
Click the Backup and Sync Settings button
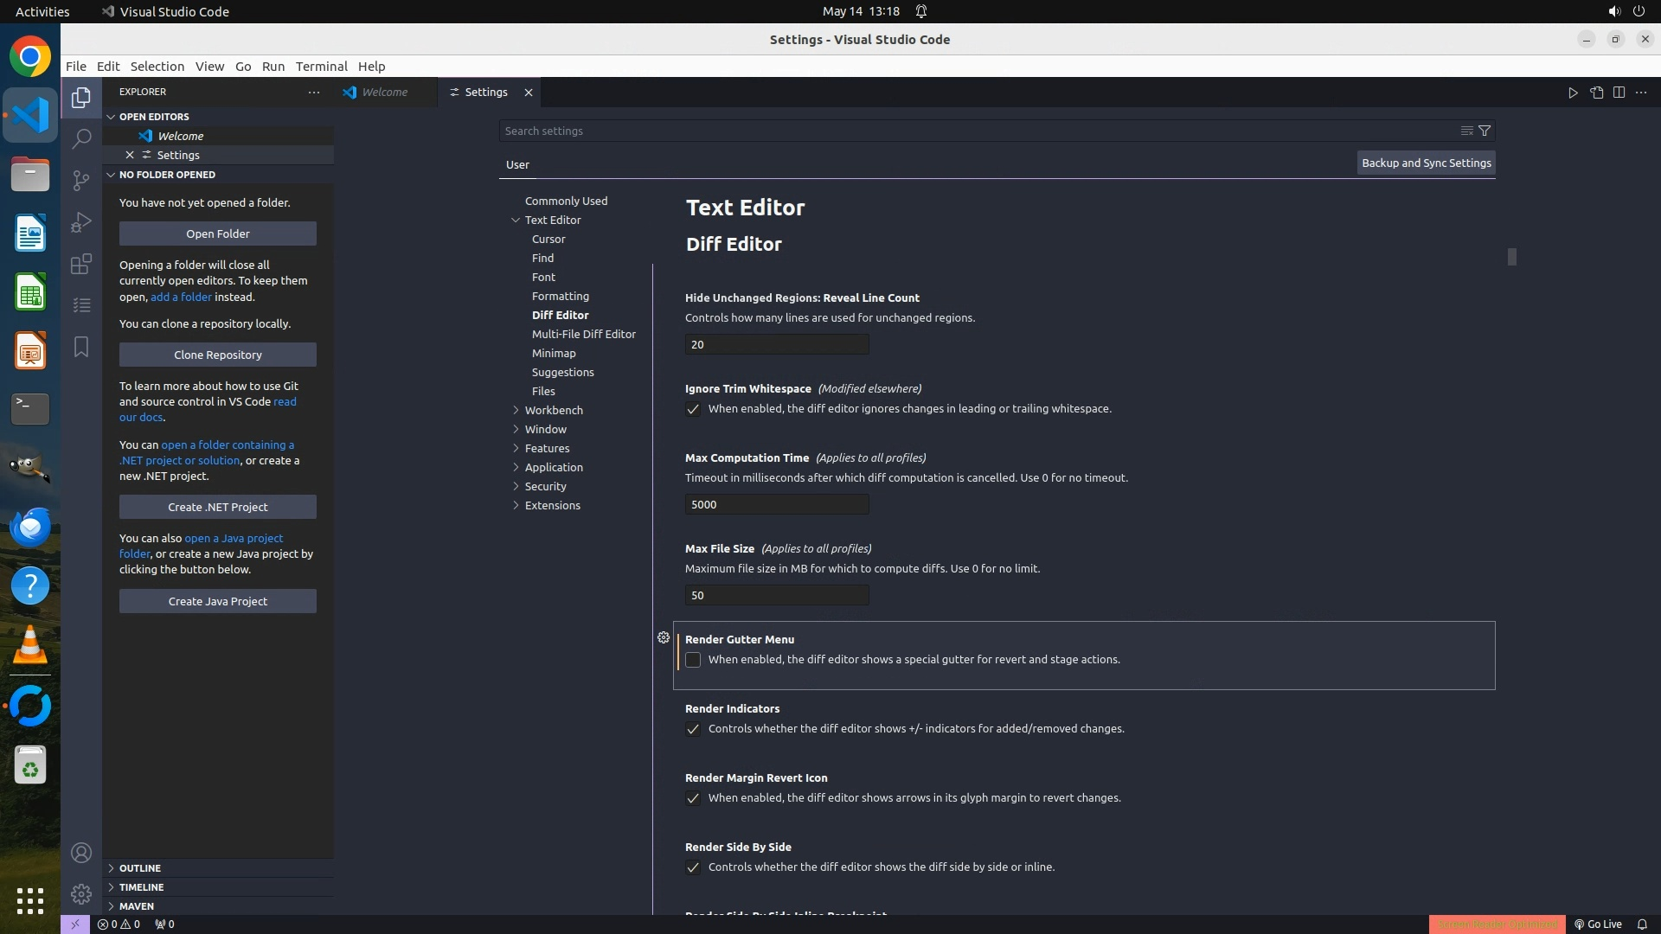click(1426, 163)
